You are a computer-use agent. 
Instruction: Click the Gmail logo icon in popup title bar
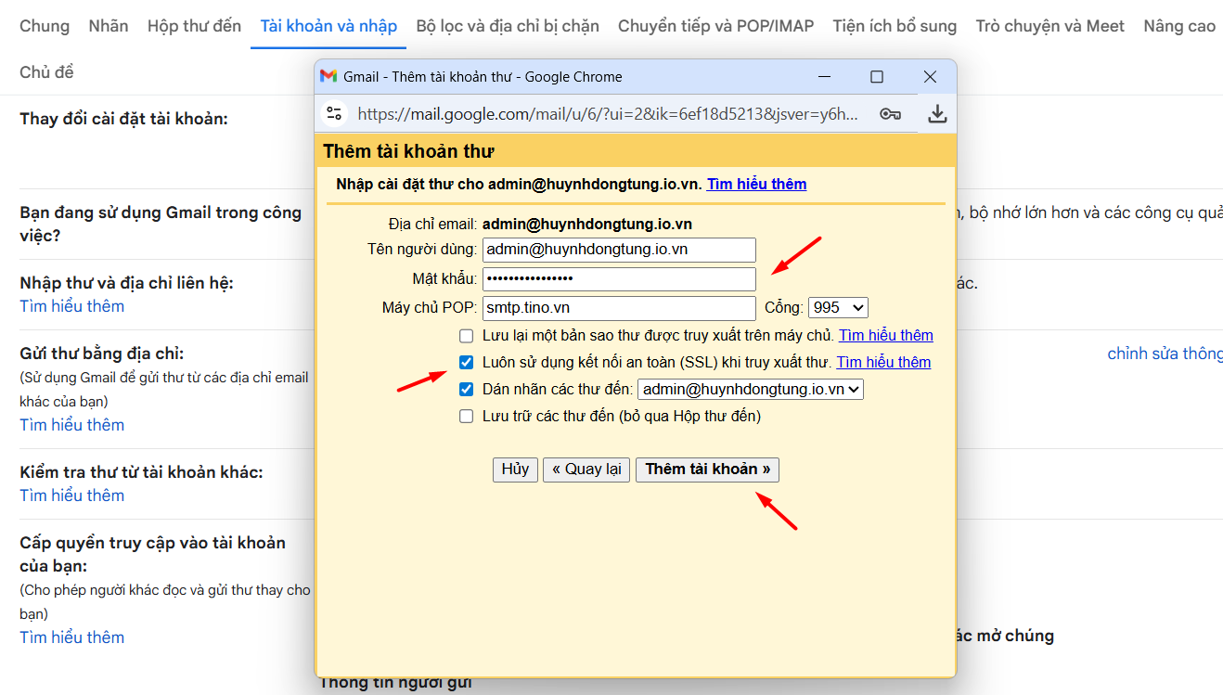click(328, 76)
